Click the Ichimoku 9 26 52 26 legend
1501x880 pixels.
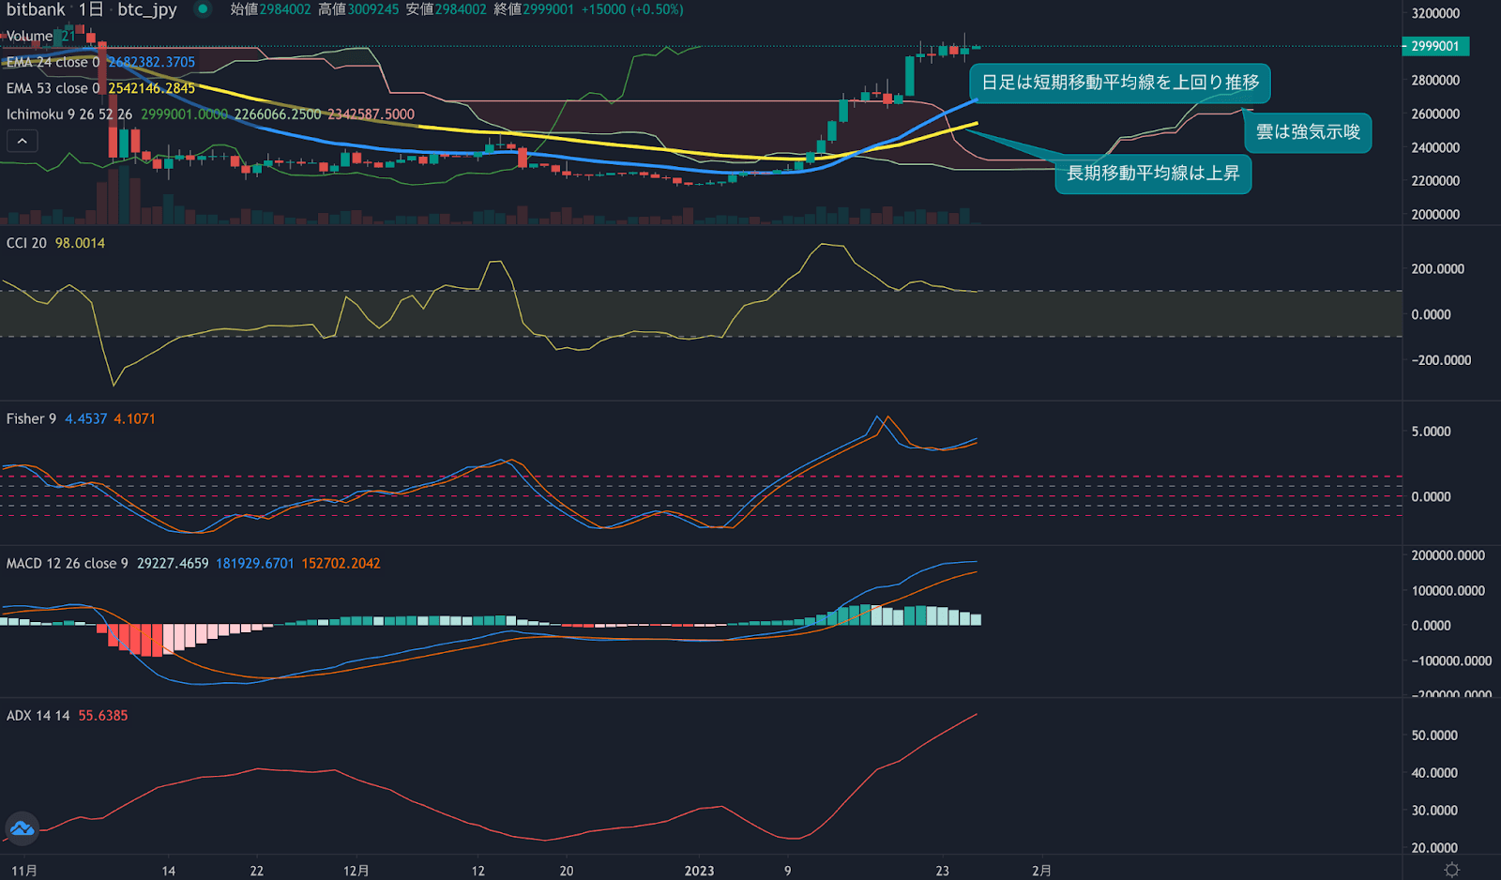pos(69,114)
